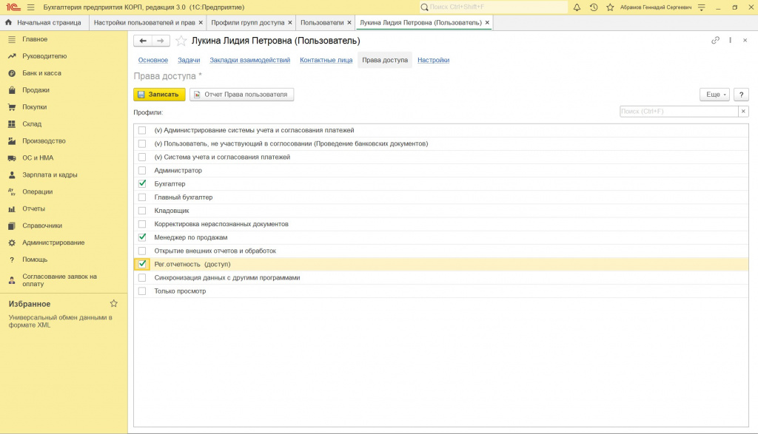Uncheck Бухгалтер profile checkbox
This screenshot has width=758, height=434.
141,183
